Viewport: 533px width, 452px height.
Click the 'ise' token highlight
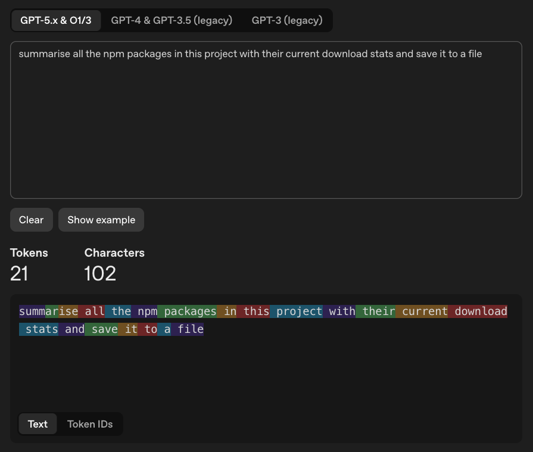point(68,311)
